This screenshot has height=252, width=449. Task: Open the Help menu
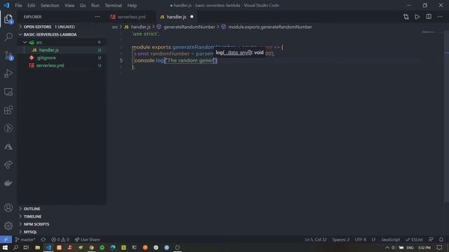click(132, 6)
